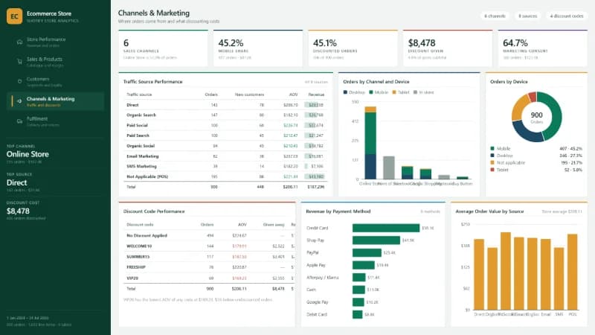Viewport: 595px width, 335px height.
Task: Click Not applicable legend entry under donut
Action: (x=536, y=162)
